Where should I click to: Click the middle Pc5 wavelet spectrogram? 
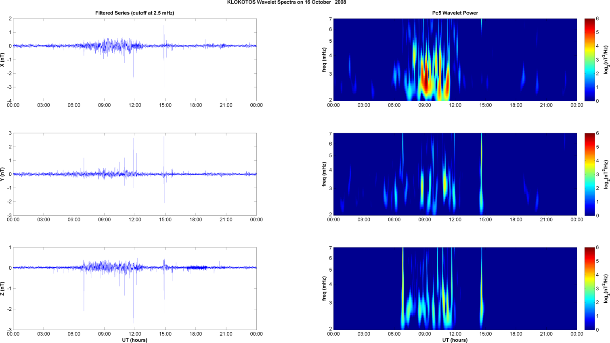coord(455,174)
